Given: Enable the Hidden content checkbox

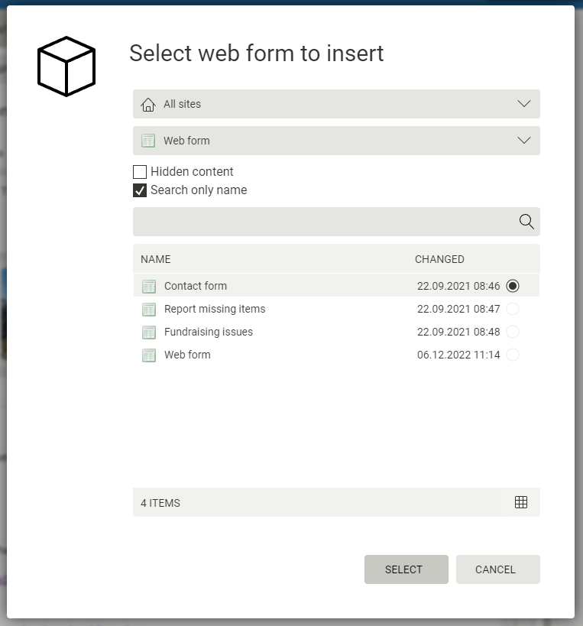Looking at the screenshot, I should coord(140,171).
